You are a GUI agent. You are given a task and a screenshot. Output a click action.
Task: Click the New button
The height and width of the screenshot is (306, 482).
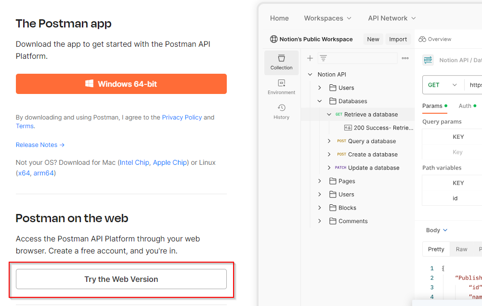373,39
